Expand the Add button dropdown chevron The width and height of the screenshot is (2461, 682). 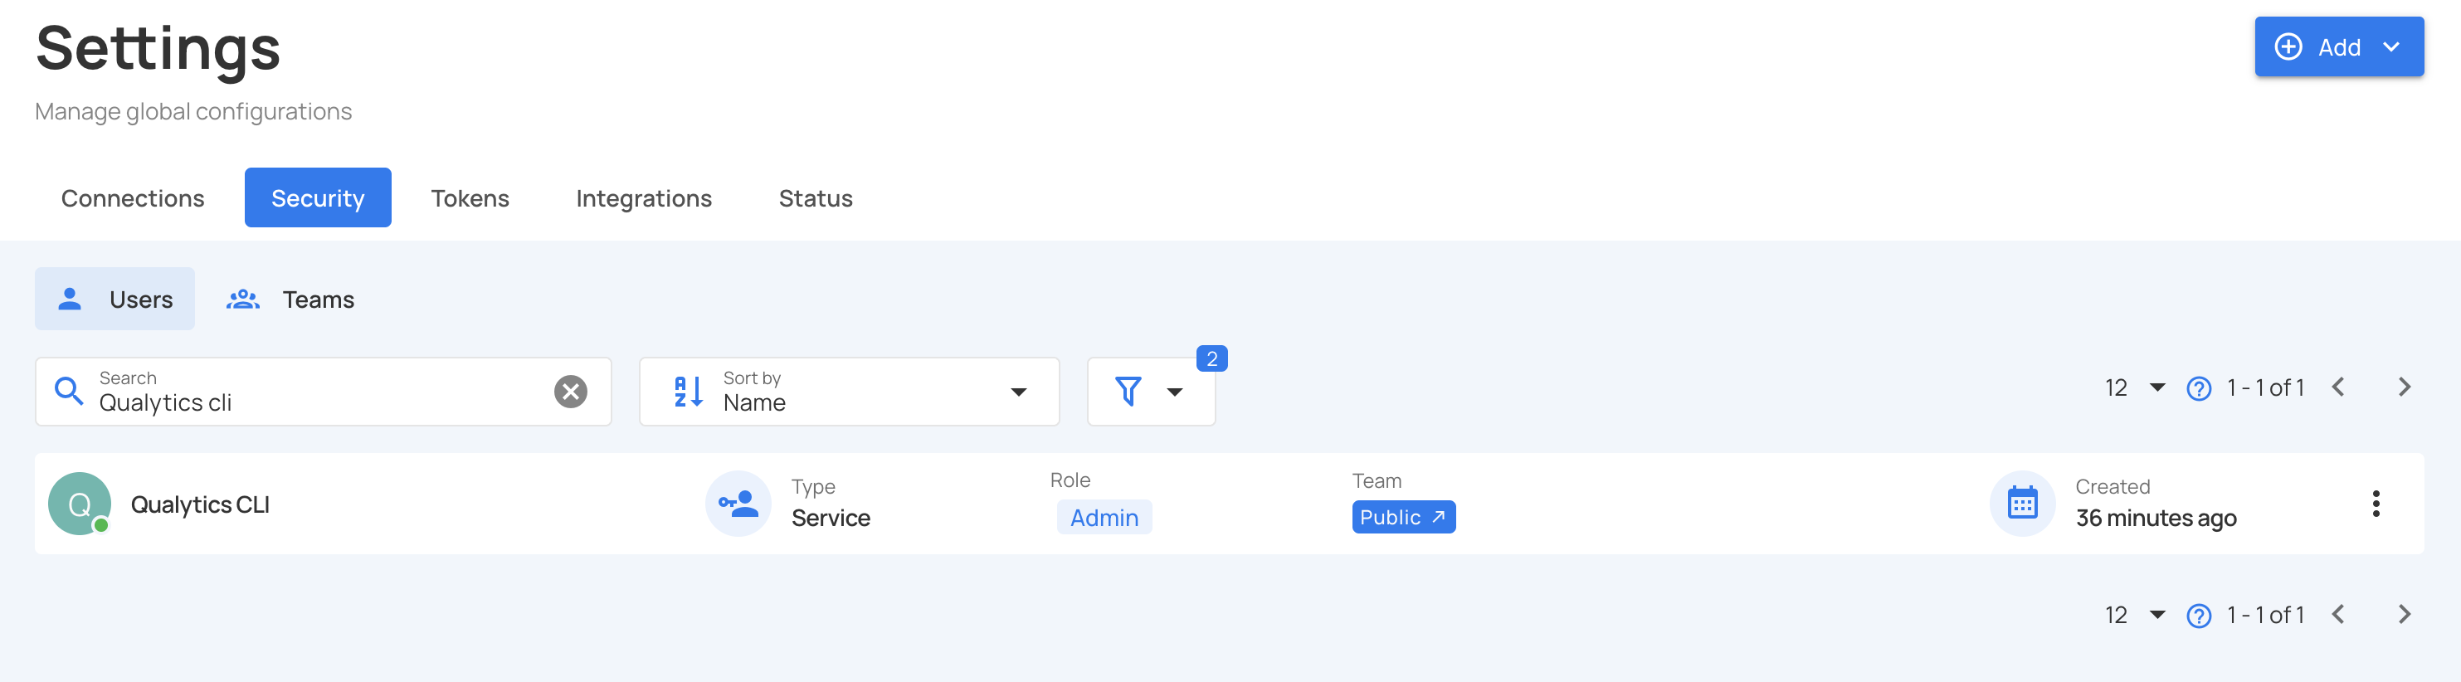click(2393, 46)
